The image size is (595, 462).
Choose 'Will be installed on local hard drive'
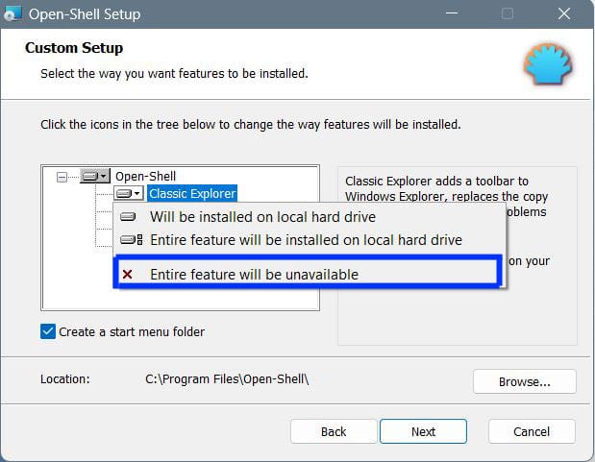click(x=310, y=217)
